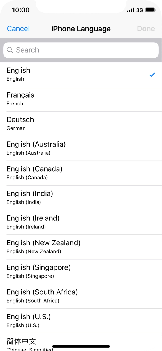
Task: Tap the Search input field
Action: [x=81, y=50]
